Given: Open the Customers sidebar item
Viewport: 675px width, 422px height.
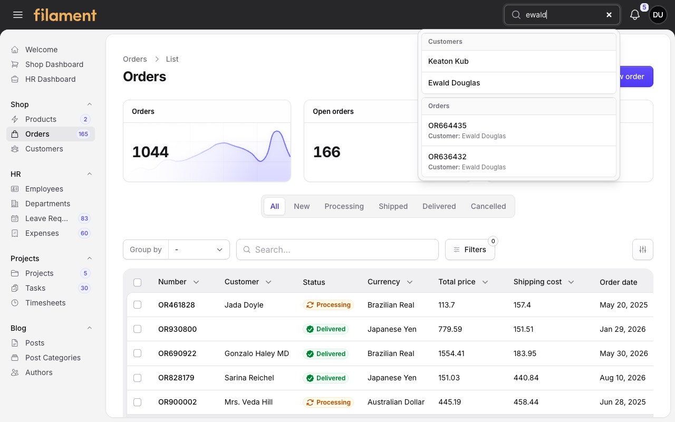Looking at the screenshot, I should coord(51,149).
